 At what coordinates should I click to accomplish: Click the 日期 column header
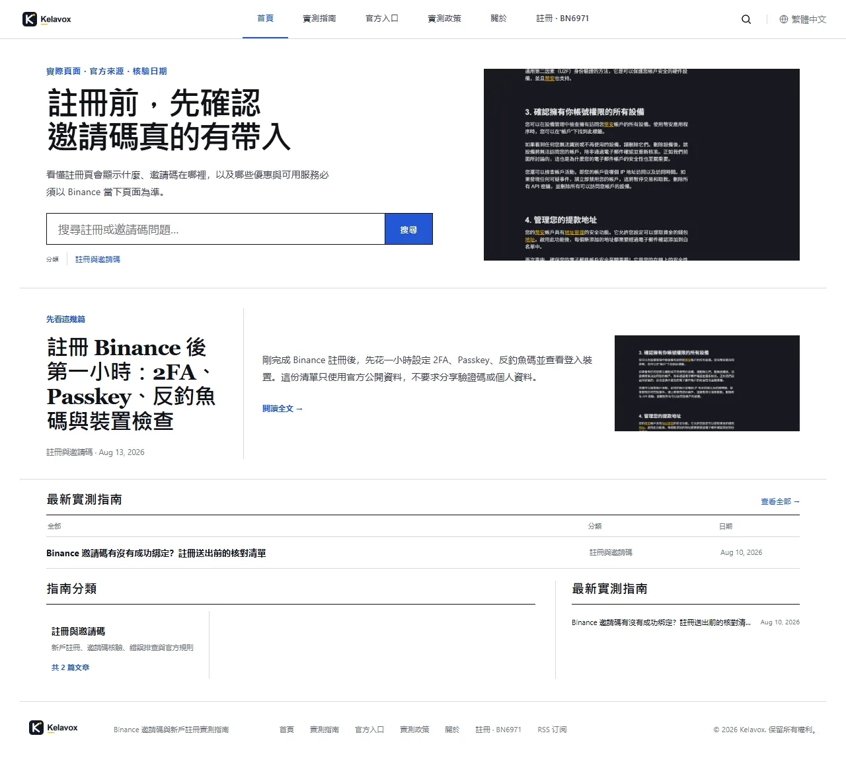coord(726,526)
